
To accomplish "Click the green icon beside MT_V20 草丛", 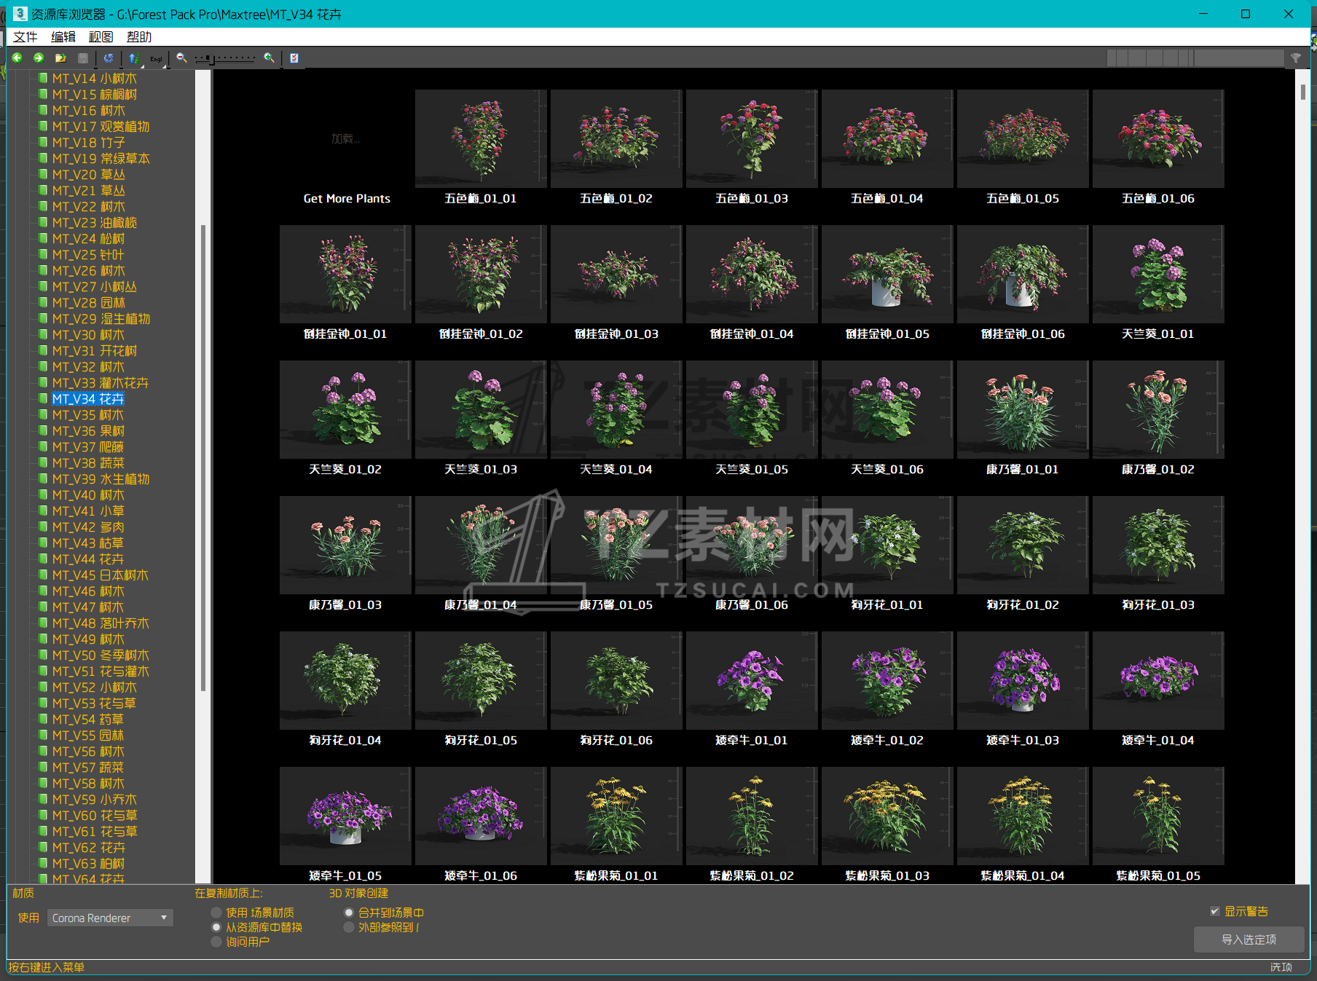I will click(43, 174).
